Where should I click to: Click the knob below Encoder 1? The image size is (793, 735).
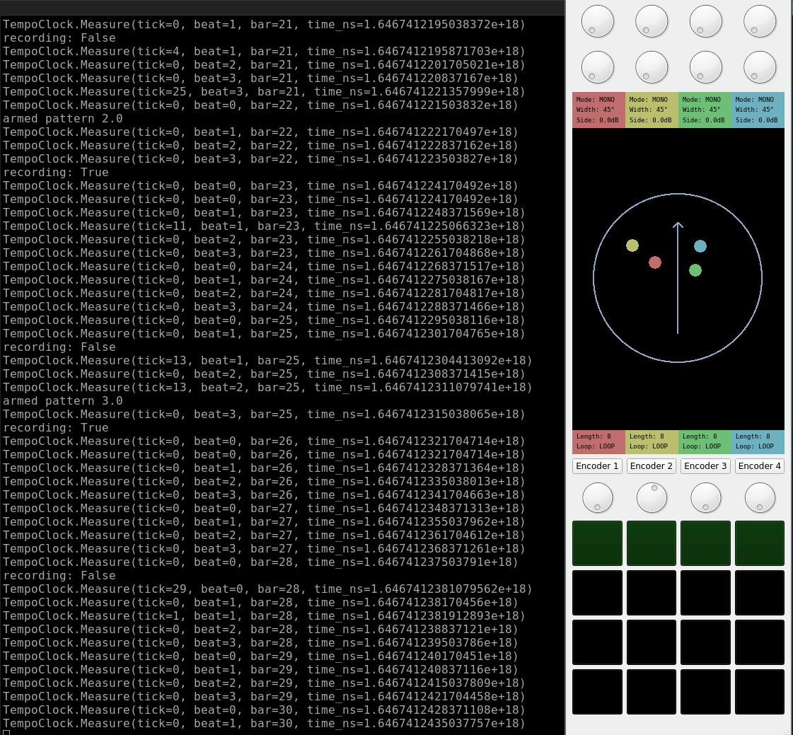pos(598,498)
